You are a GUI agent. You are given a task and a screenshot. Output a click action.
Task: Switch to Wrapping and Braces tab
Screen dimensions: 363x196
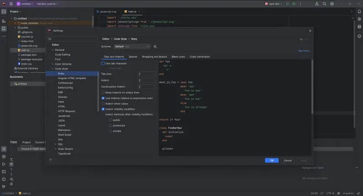154,57
